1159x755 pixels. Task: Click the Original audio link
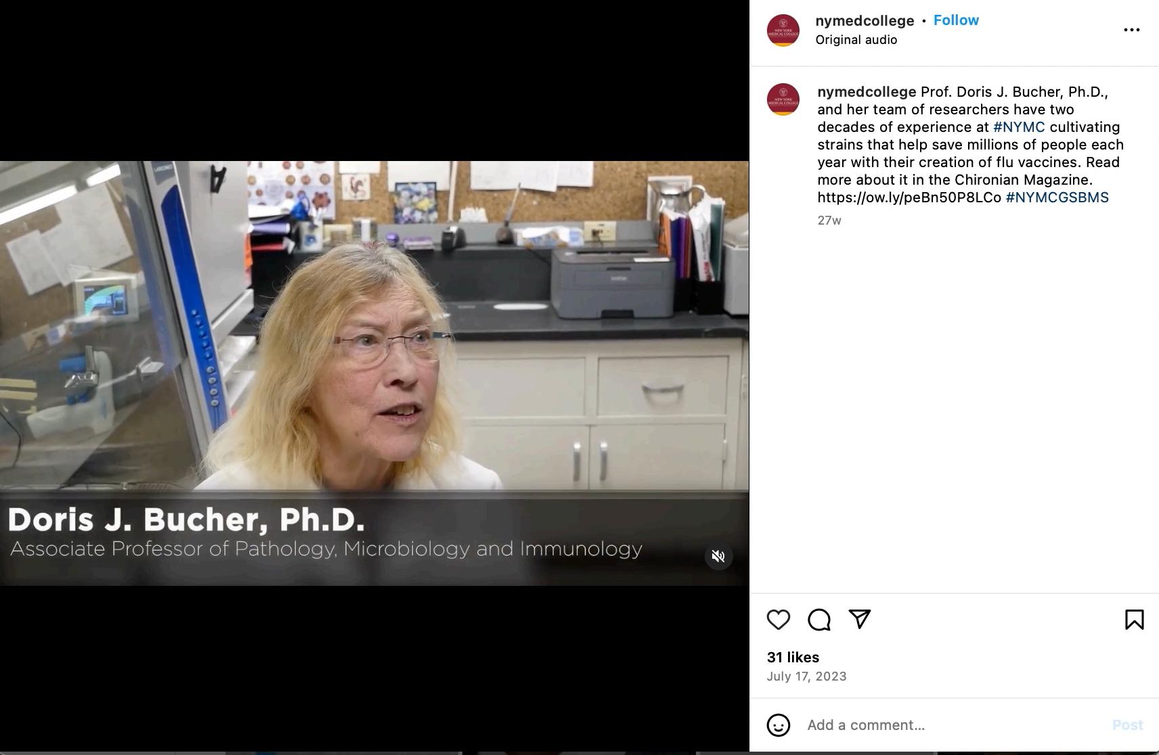[856, 40]
